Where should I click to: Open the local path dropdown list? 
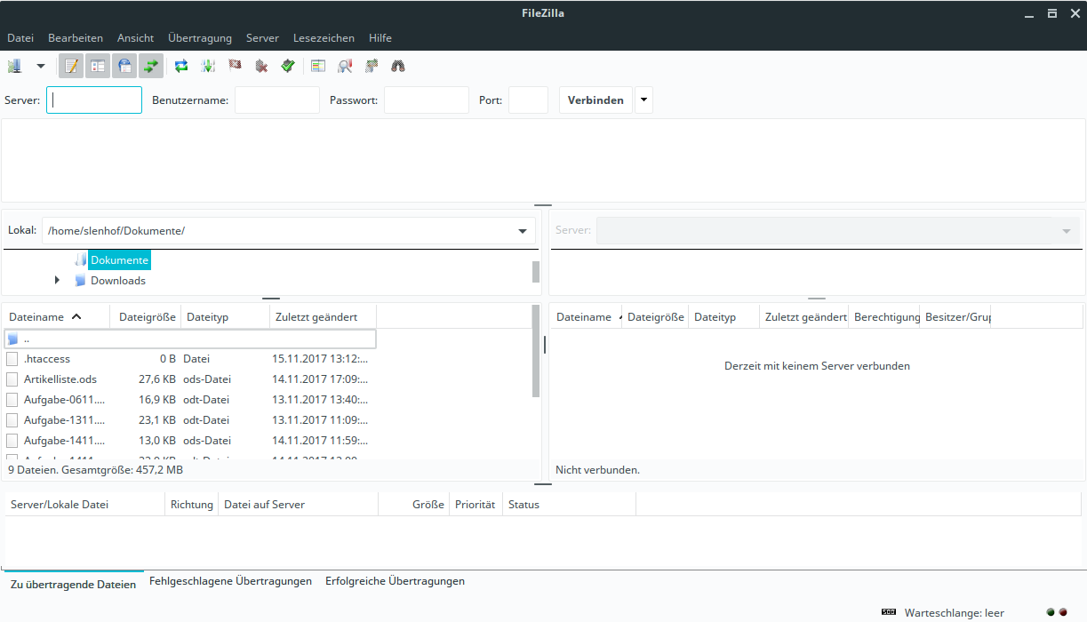click(523, 231)
